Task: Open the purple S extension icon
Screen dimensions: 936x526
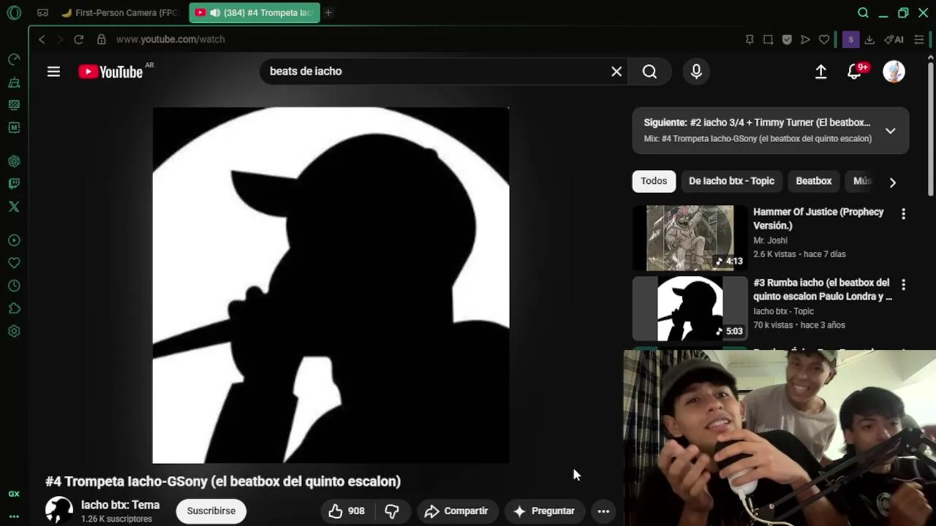Action: [850, 39]
